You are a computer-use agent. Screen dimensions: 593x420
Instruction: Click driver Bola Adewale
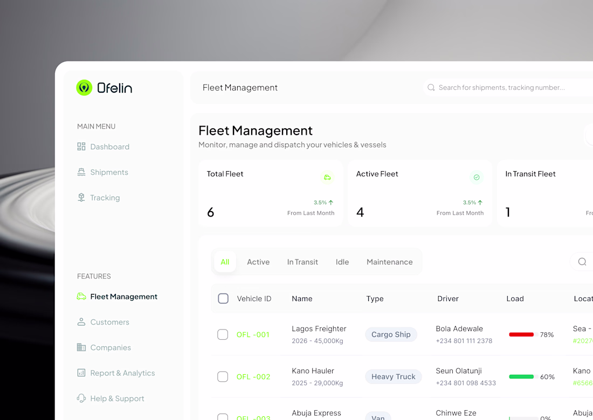point(459,328)
